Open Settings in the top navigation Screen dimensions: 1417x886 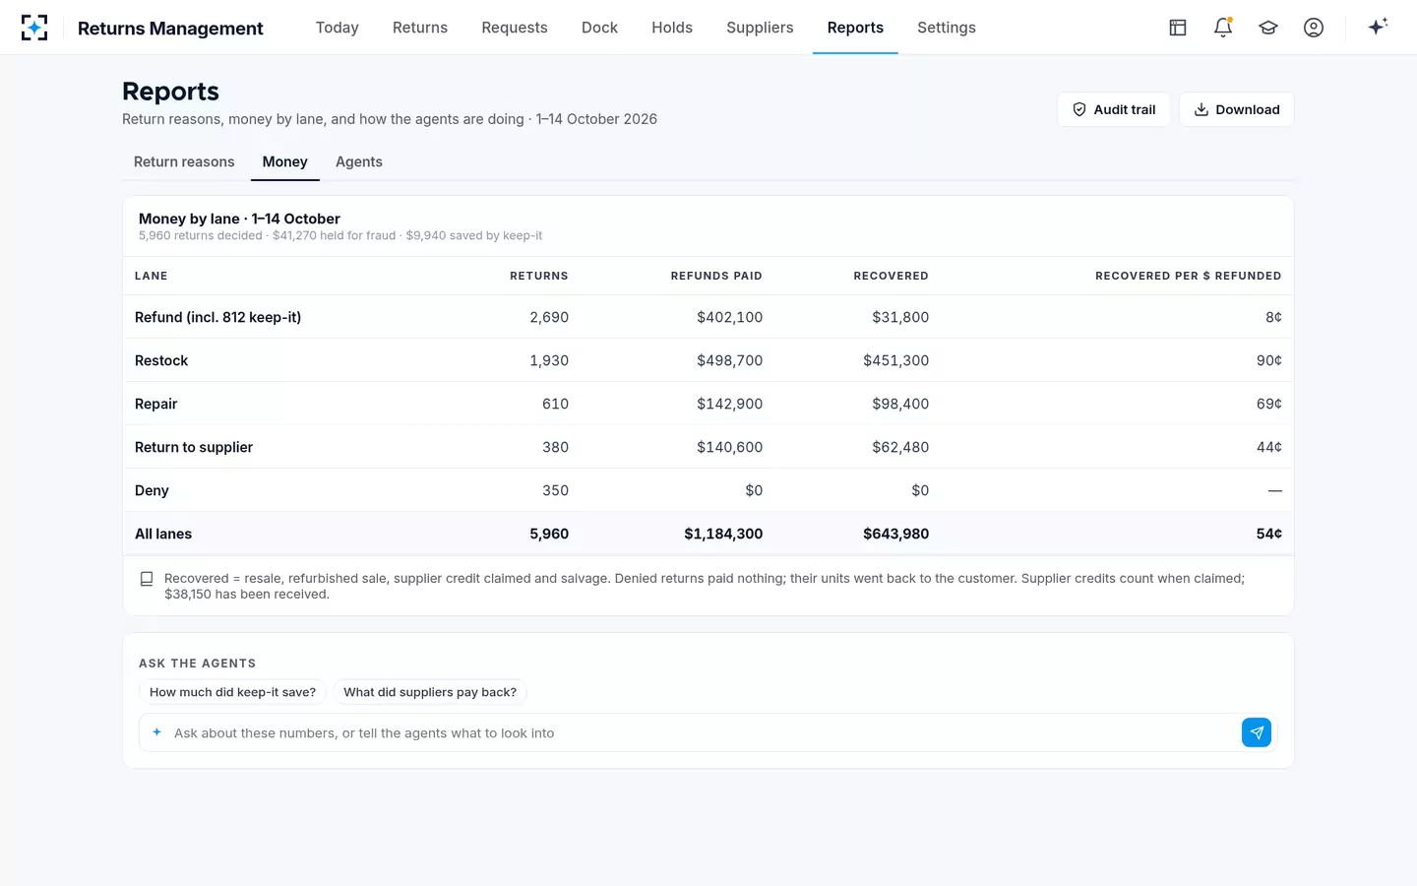947,28
